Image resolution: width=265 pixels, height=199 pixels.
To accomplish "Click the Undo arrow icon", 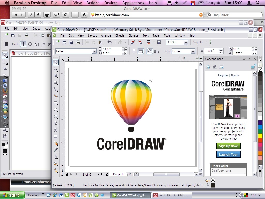I will tap(110, 42).
